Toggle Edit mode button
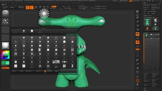The image size is (162, 91). (x=28, y=7)
